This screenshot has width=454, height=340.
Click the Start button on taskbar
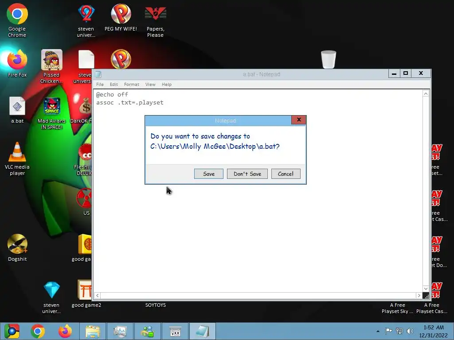tap(12, 331)
